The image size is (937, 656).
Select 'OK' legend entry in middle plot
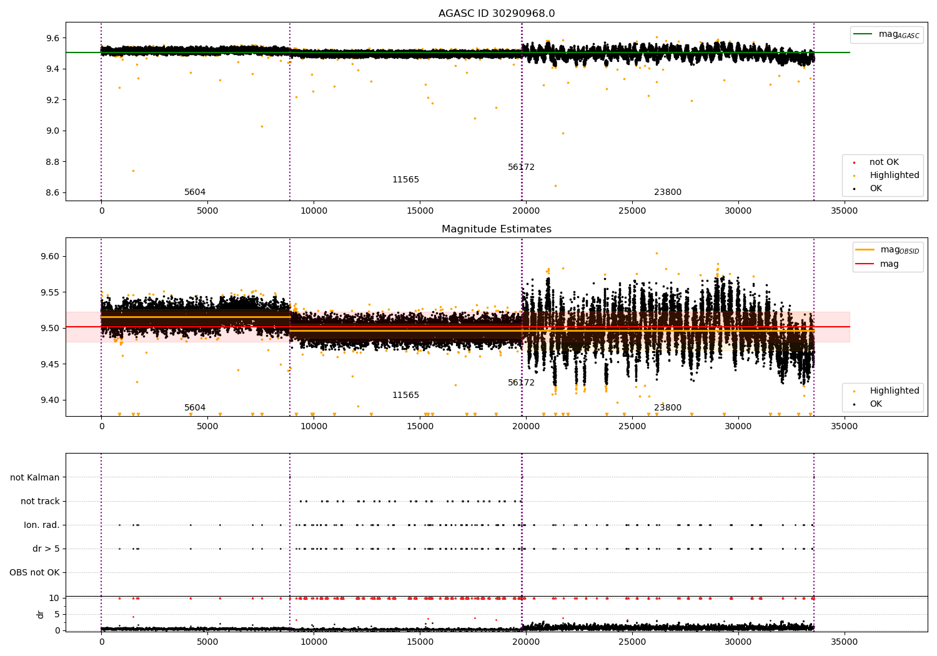pyautogui.click(x=876, y=404)
